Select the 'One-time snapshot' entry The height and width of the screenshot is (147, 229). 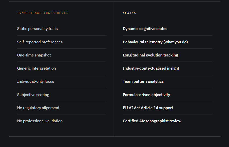tap(34, 55)
